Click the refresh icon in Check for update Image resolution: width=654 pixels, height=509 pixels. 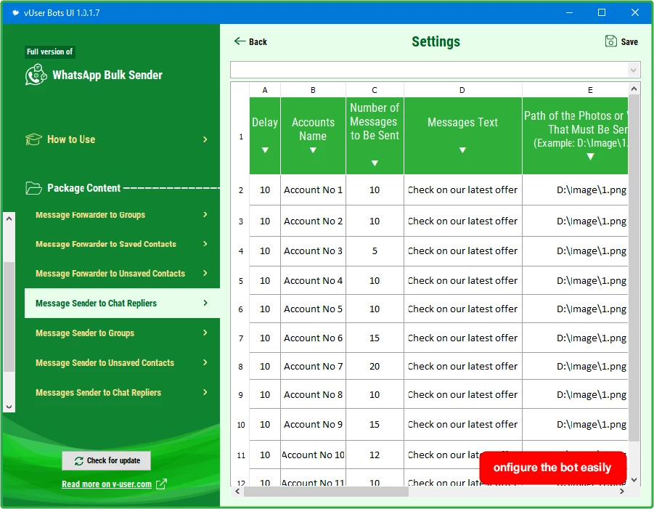[x=79, y=460]
